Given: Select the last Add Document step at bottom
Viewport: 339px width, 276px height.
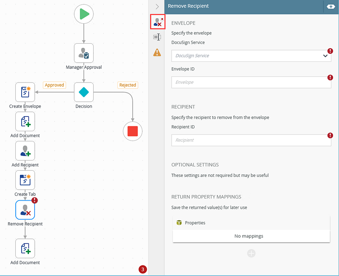Looking at the screenshot, I should point(25,248).
